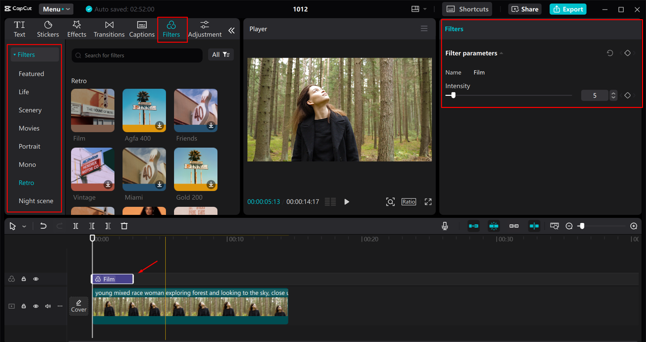Add keyframe for Filter parameters
This screenshot has width=646, height=342.
tap(627, 53)
